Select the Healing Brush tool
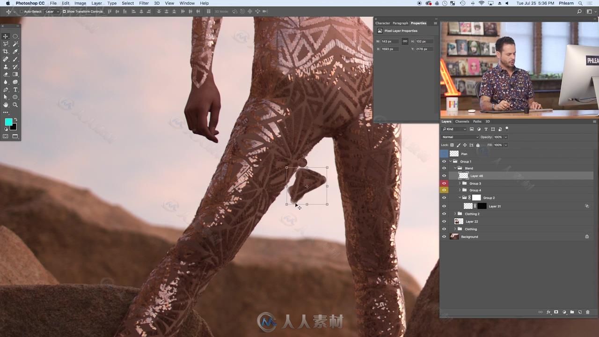This screenshot has width=599, height=337. tap(6, 59)
